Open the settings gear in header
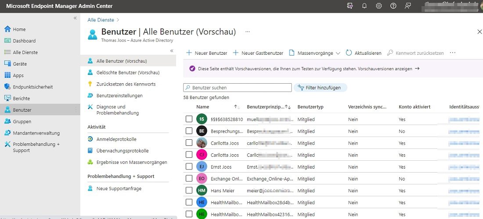 (x=378, y=6)
